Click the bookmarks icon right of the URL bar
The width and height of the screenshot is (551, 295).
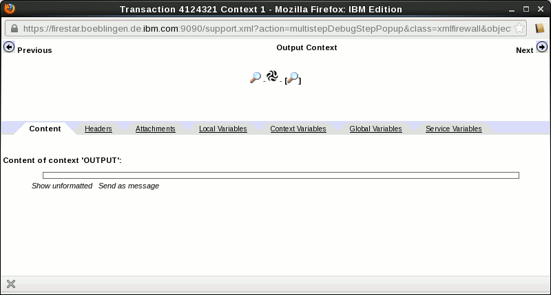(x=539, y=29)
